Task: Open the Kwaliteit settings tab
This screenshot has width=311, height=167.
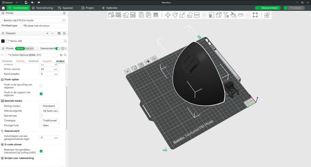Action: coord(7,61)
